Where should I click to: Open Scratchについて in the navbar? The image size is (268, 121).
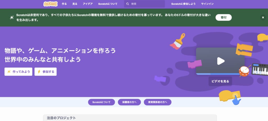click(x=108, y=4)
